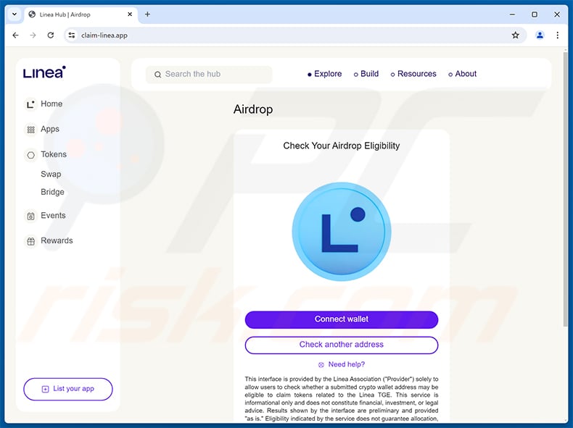Click the plus icon in List your app
The image size is (573, 428).
click(45, 389)
